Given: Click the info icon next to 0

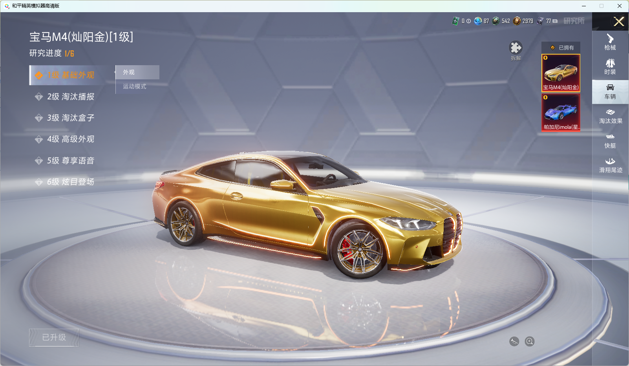Looking at the screenshot, I should point(468,21).
